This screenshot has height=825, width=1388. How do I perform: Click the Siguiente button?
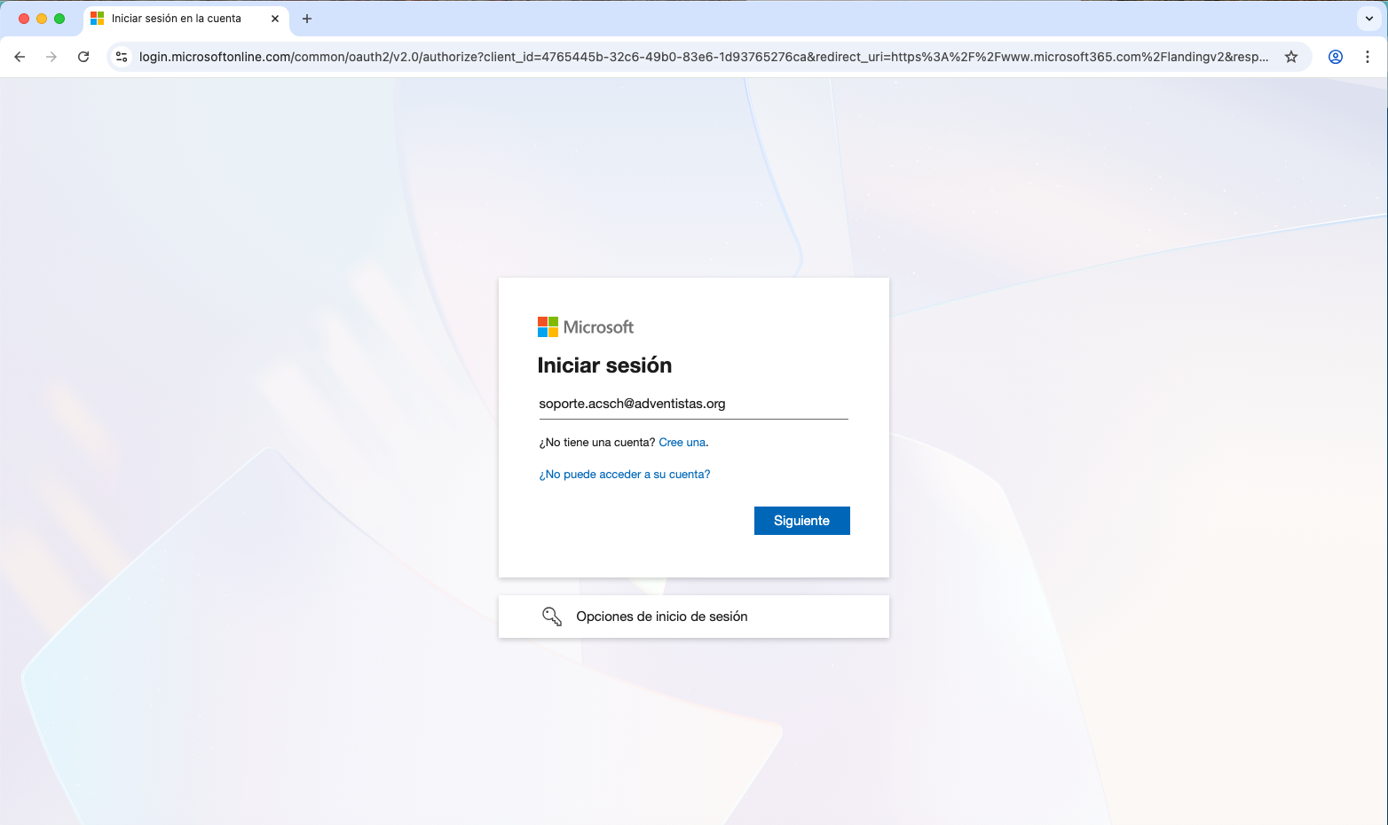tap(802, 521)
